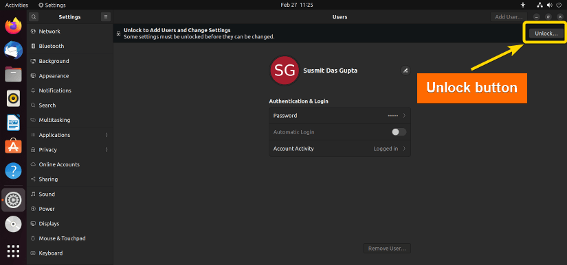This screenshot has height=265, width=567.
Task: Click the Logged in status text
Action: (386, 149)
